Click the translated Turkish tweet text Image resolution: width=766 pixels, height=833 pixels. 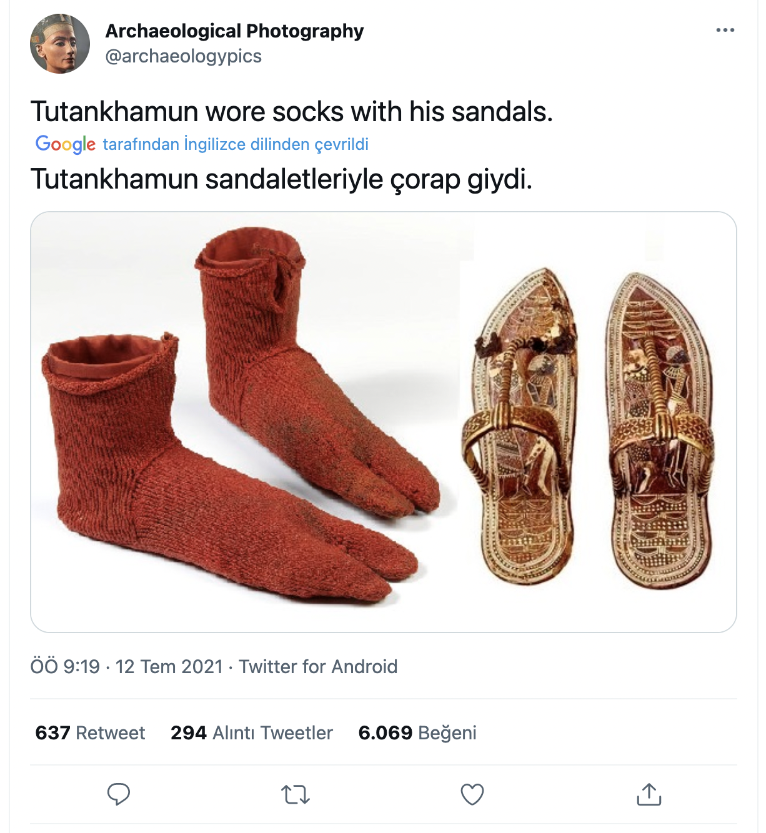[x=281, y=179]
